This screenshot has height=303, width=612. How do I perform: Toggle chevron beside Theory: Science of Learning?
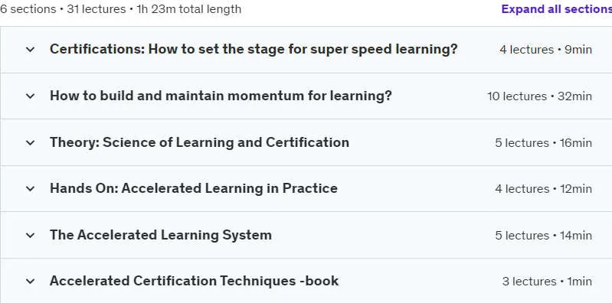pos(30,143)
